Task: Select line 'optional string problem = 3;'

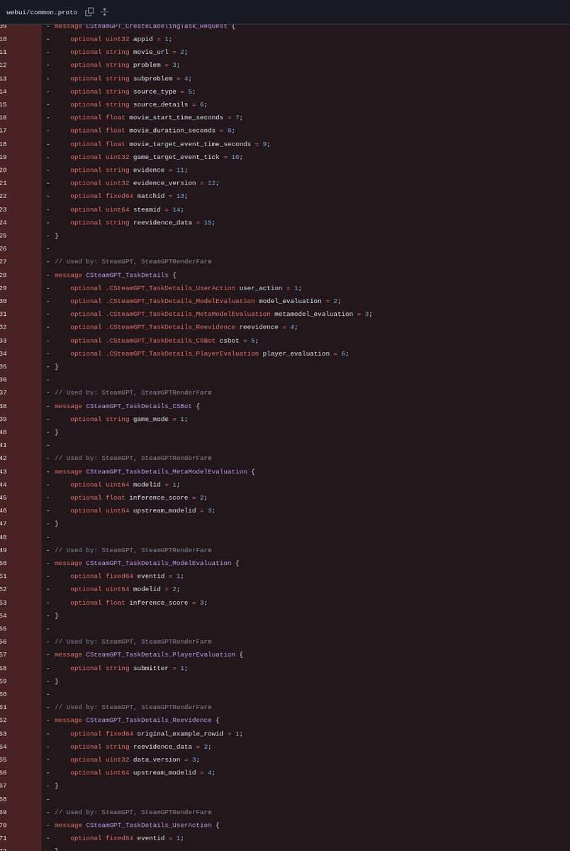Action: (125, 65)
